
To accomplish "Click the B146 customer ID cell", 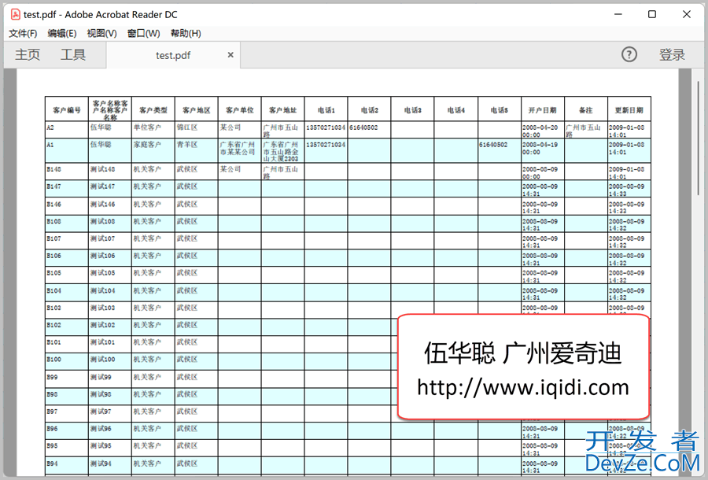I will [x=67, y=206].
